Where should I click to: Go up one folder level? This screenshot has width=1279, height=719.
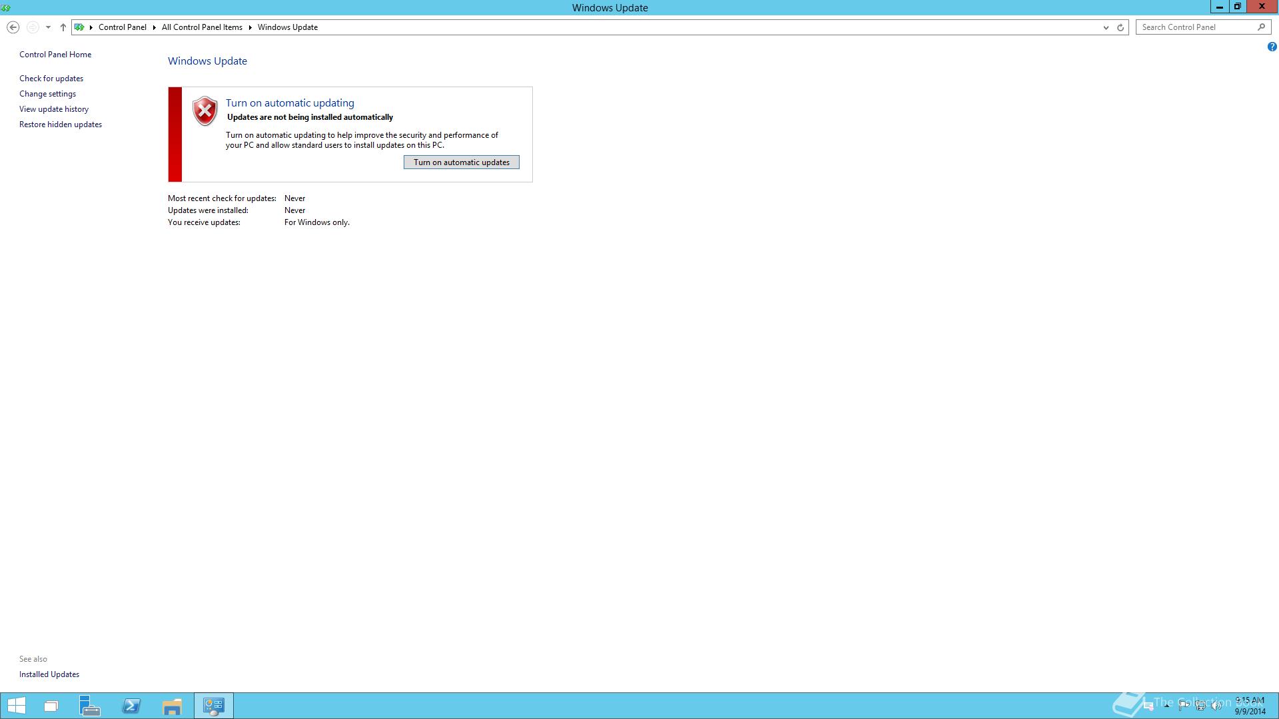[x=63, y=27]
